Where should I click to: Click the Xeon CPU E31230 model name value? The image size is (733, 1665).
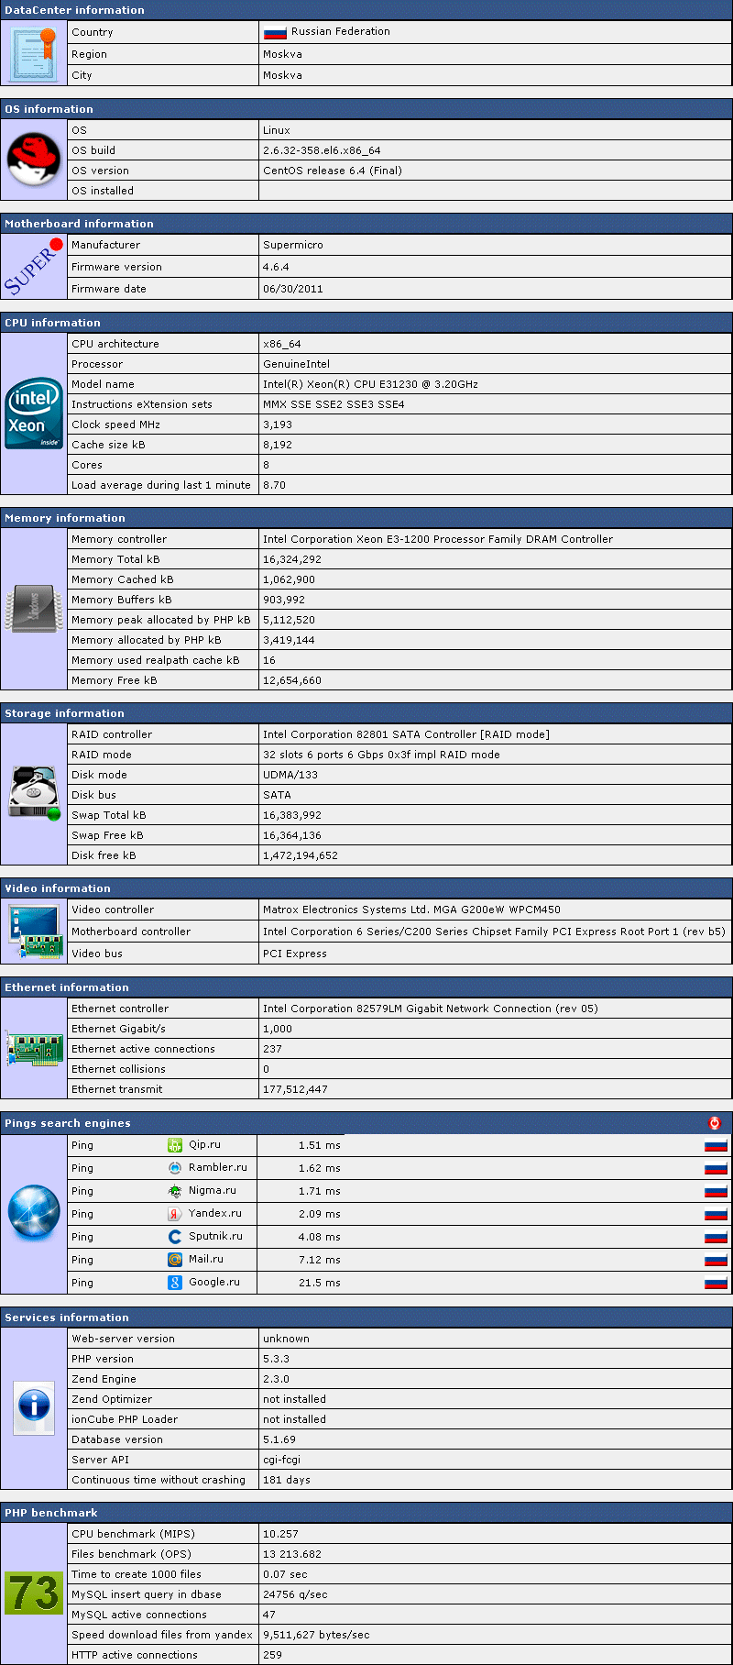pyautogui.click(x=370, y=384)
